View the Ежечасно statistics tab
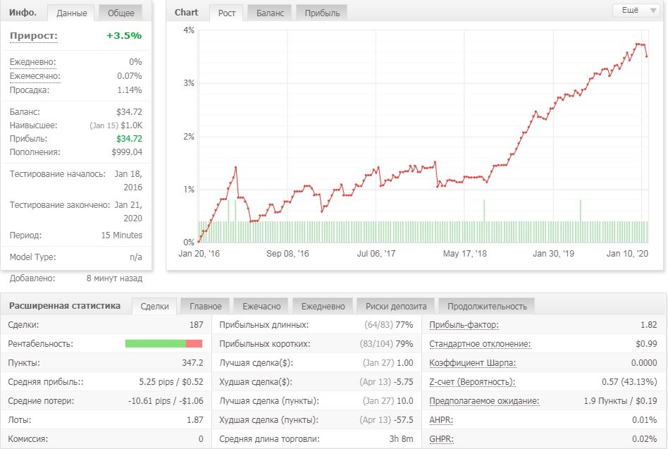The image size is (668, 449). [261, 306]
